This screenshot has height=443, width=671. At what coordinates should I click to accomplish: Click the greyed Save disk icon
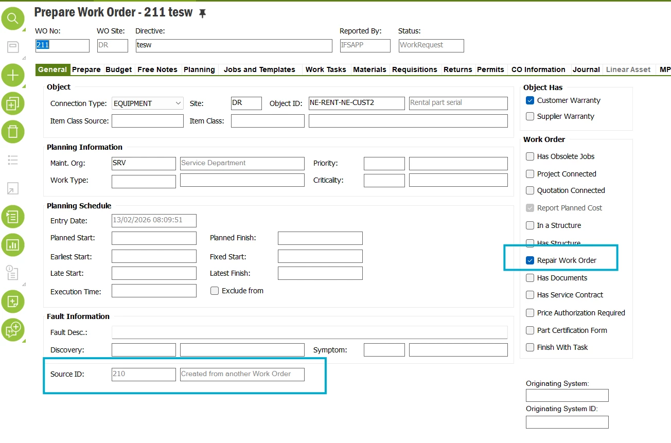13,47
